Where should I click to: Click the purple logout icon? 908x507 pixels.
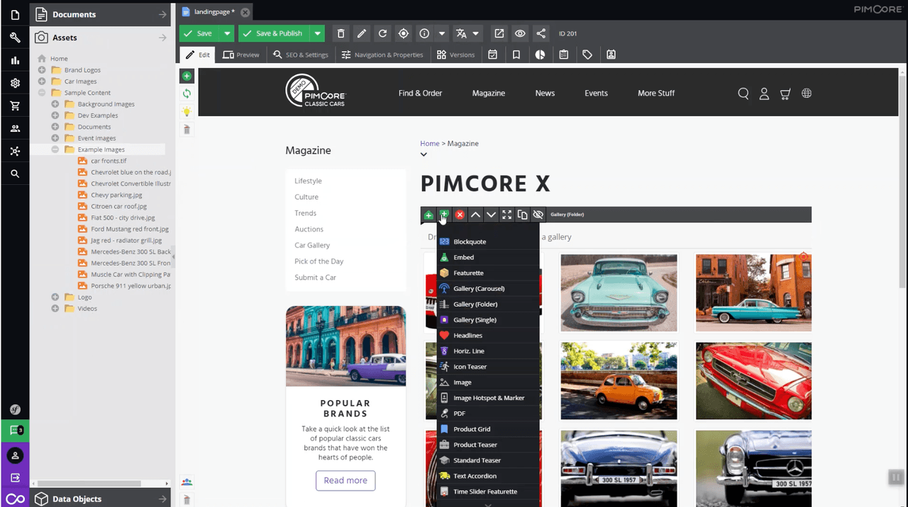(15, 478)
